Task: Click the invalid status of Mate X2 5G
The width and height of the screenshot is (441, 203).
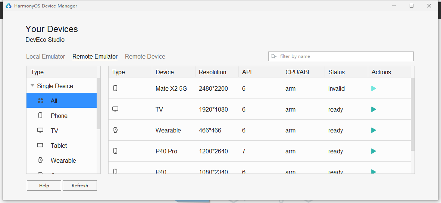Action: point(337,88)
